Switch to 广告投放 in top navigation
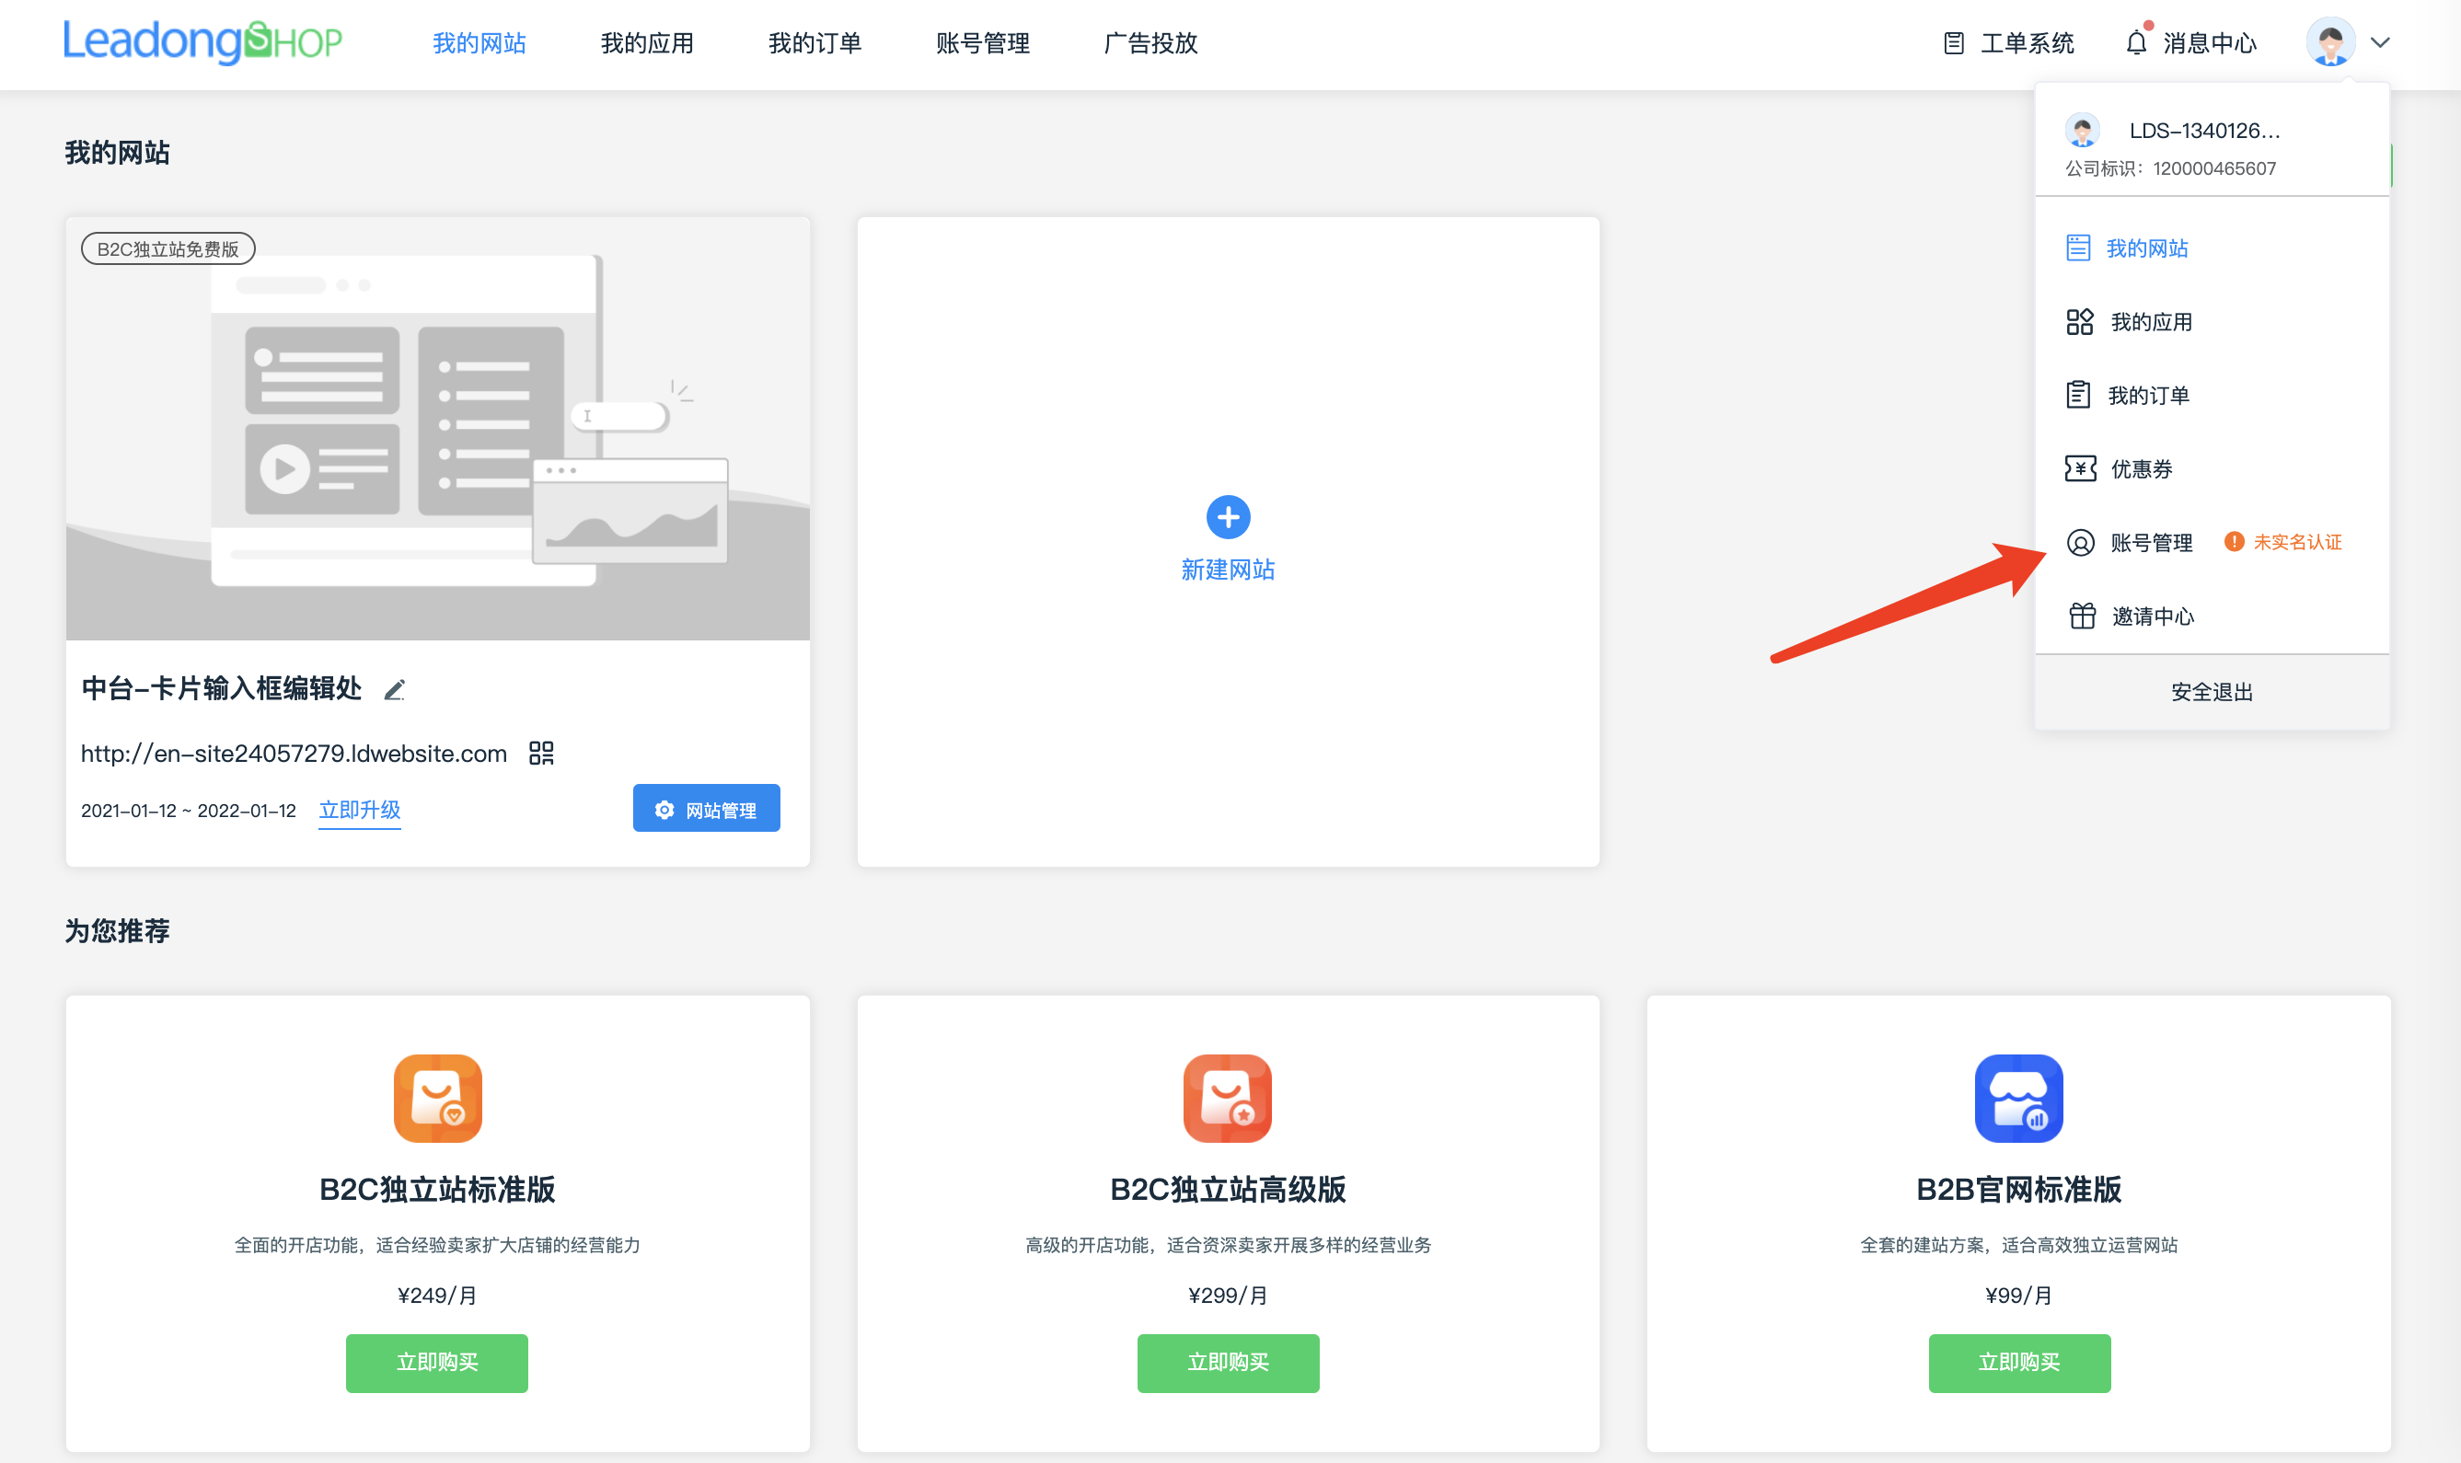This screenshot has height=1463, width=2461. 1150,42
